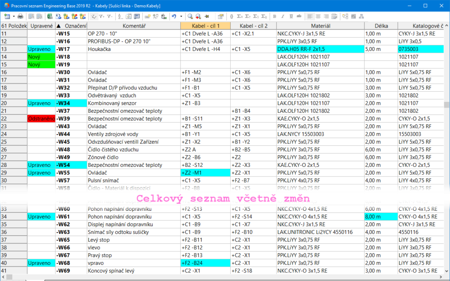Viewport: 450px width, 281px height.
Task: Click the sort A to Z icon
Action: coord(120,16)
